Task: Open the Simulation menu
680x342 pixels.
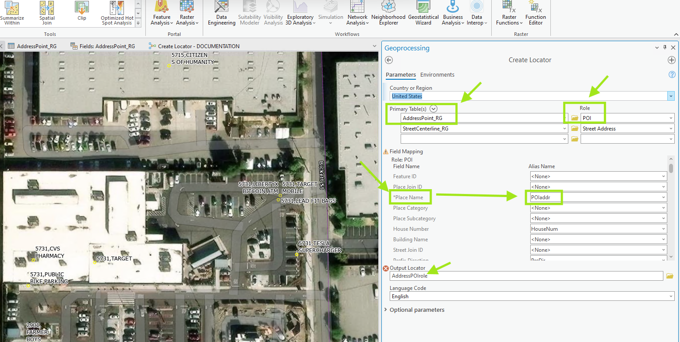Action: tap(331, 12)
